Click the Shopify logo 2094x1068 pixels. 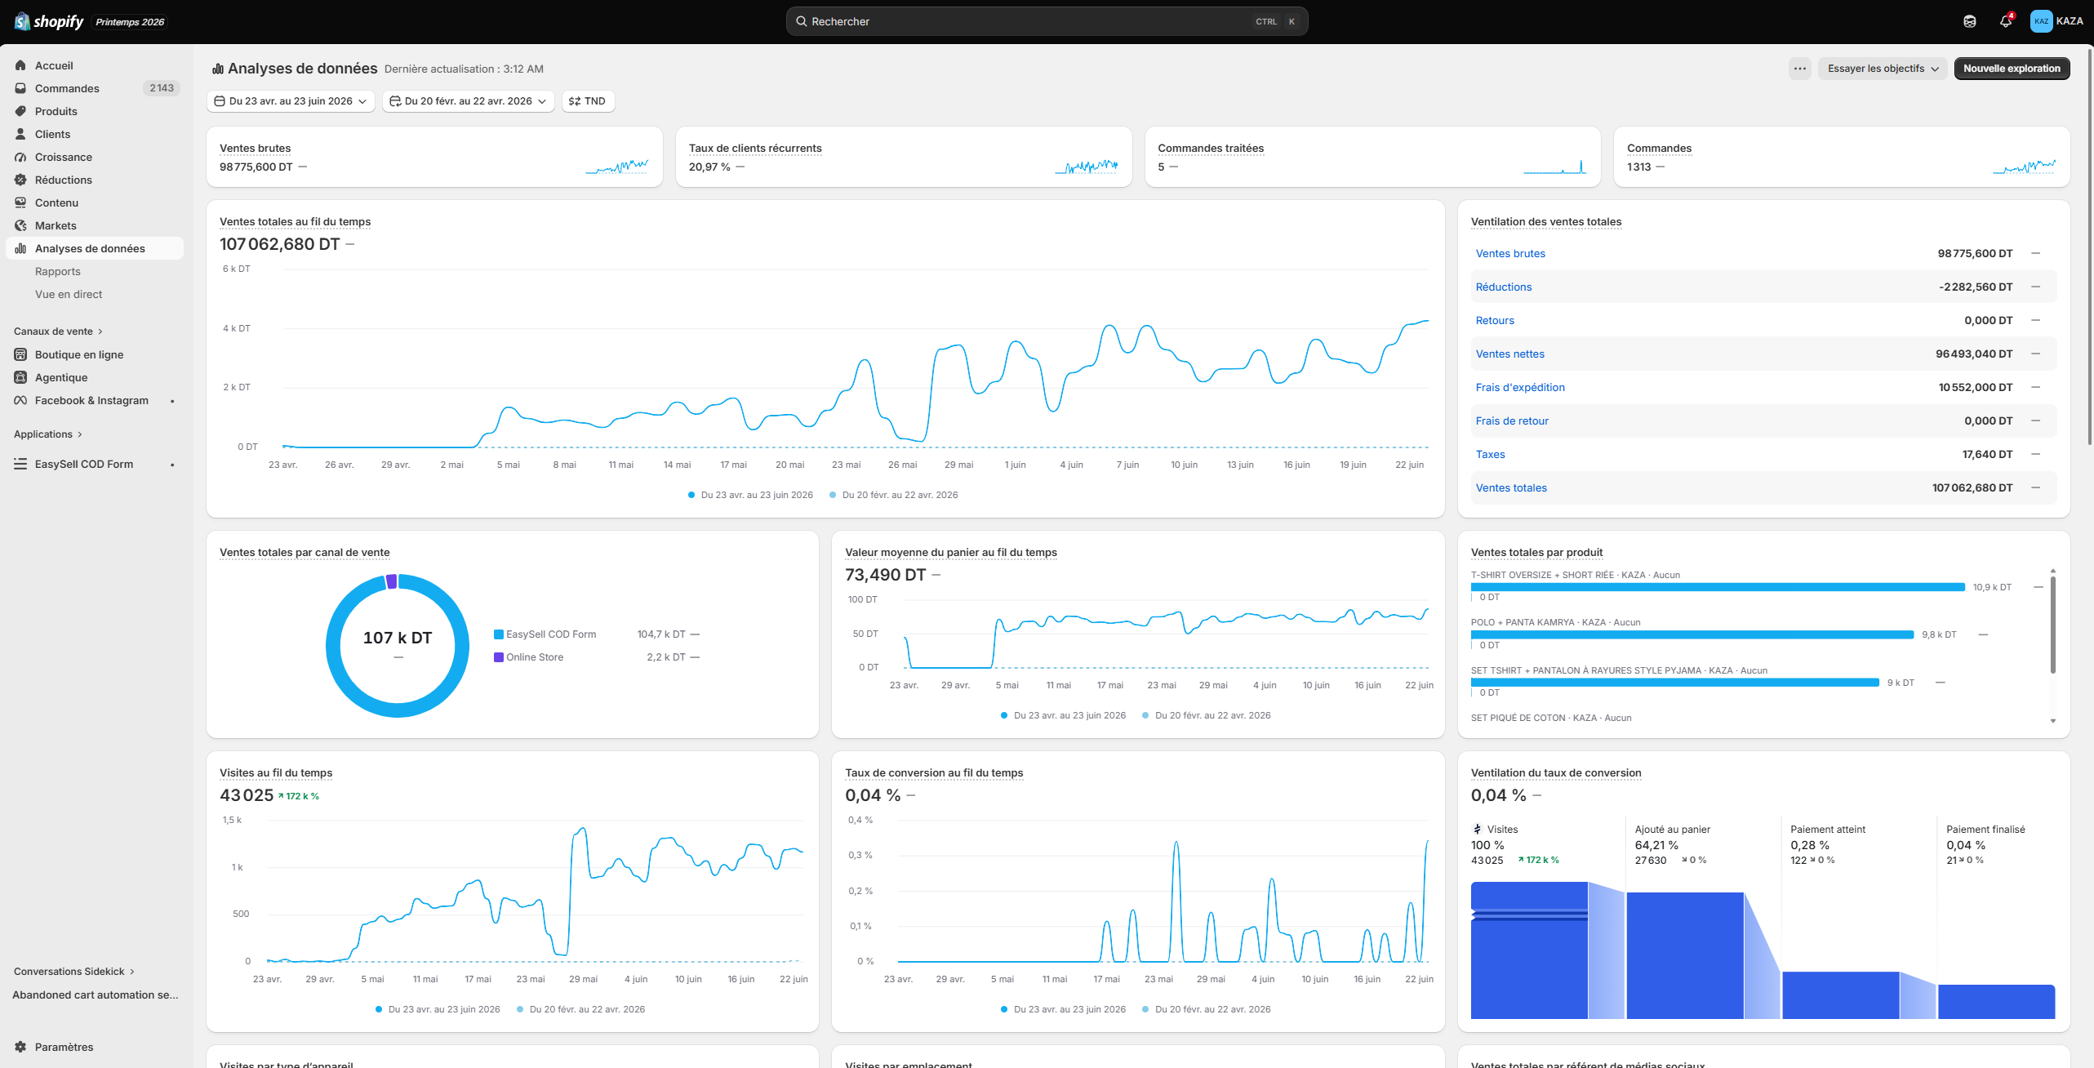tap(49, 21)
